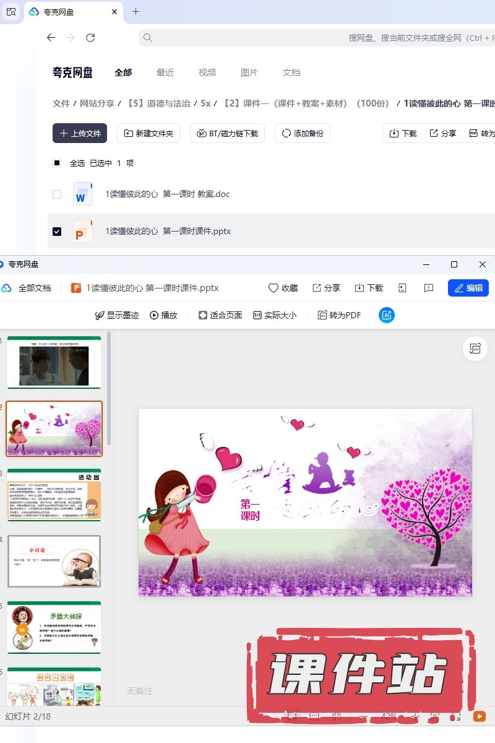The width and height of the screenshot is (495, 743).
Task: Check the box for 教案.doc file
Action: pyautogui.click(x=57, y=194)
